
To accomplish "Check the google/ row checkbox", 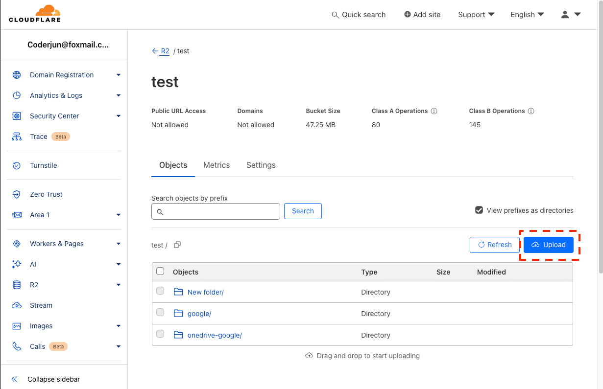I will (160, 312).
